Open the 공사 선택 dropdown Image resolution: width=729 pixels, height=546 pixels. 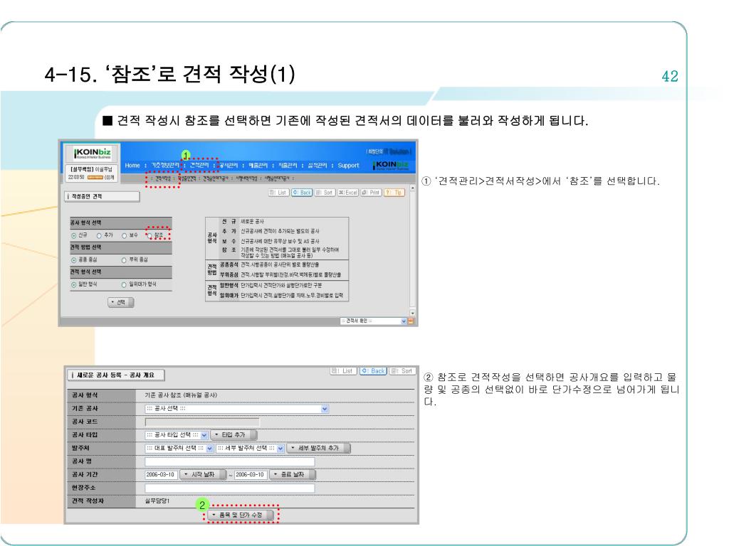(236, 409)
